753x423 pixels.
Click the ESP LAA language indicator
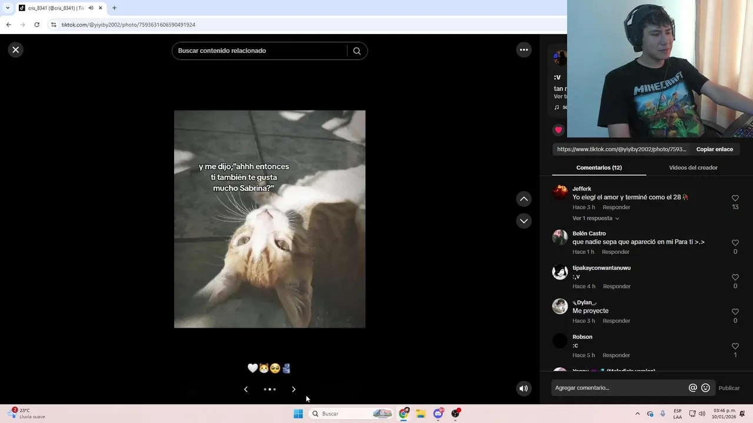tap(678, 414)
